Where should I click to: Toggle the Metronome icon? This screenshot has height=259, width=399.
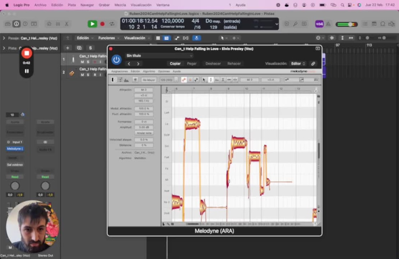tap(328, 24)
